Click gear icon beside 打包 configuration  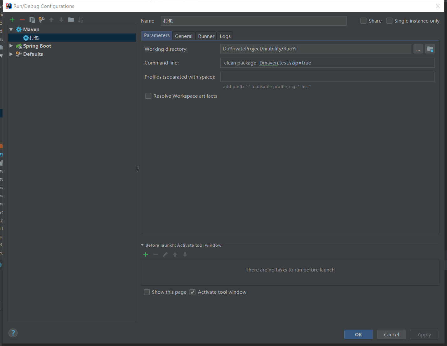(x=26, y=38)
